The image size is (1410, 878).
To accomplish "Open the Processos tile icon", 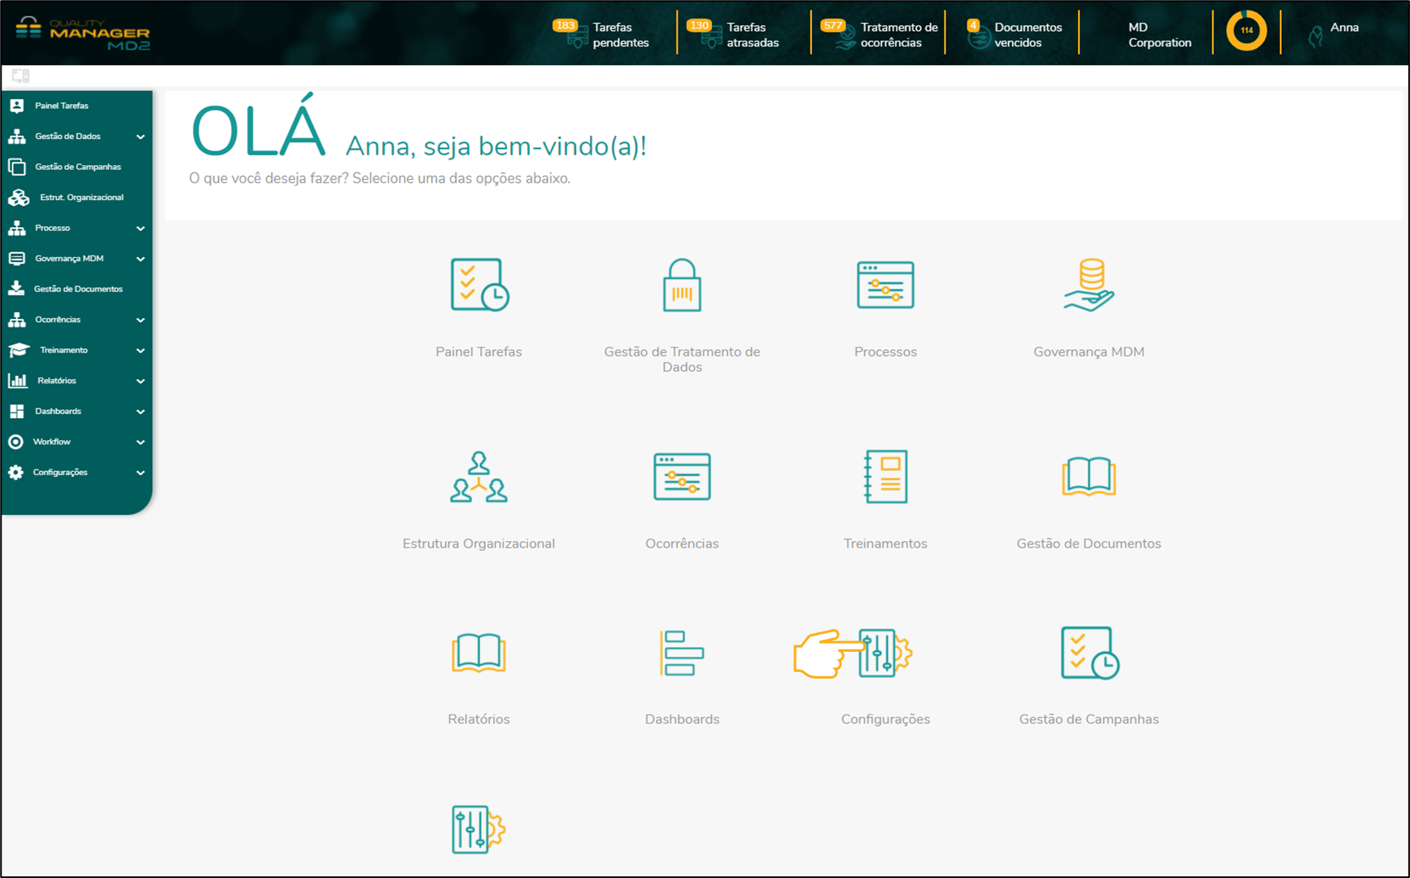I will 885,285.
